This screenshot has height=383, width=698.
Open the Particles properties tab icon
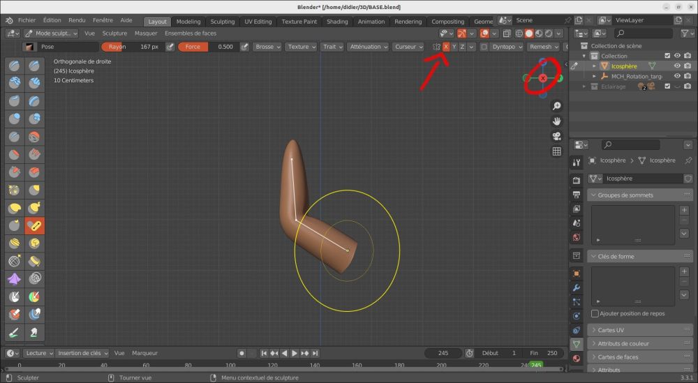point(577,302)
